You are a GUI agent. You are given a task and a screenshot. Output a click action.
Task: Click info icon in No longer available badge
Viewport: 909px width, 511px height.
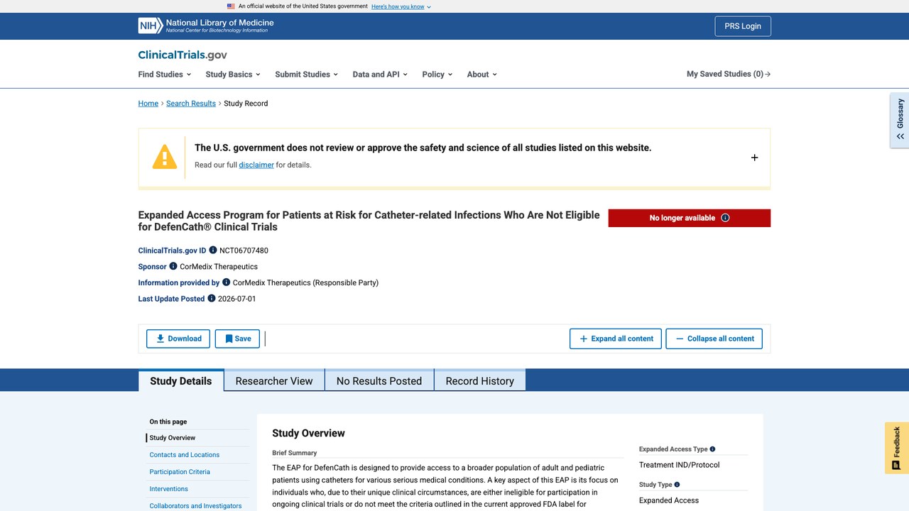point(725,218)
